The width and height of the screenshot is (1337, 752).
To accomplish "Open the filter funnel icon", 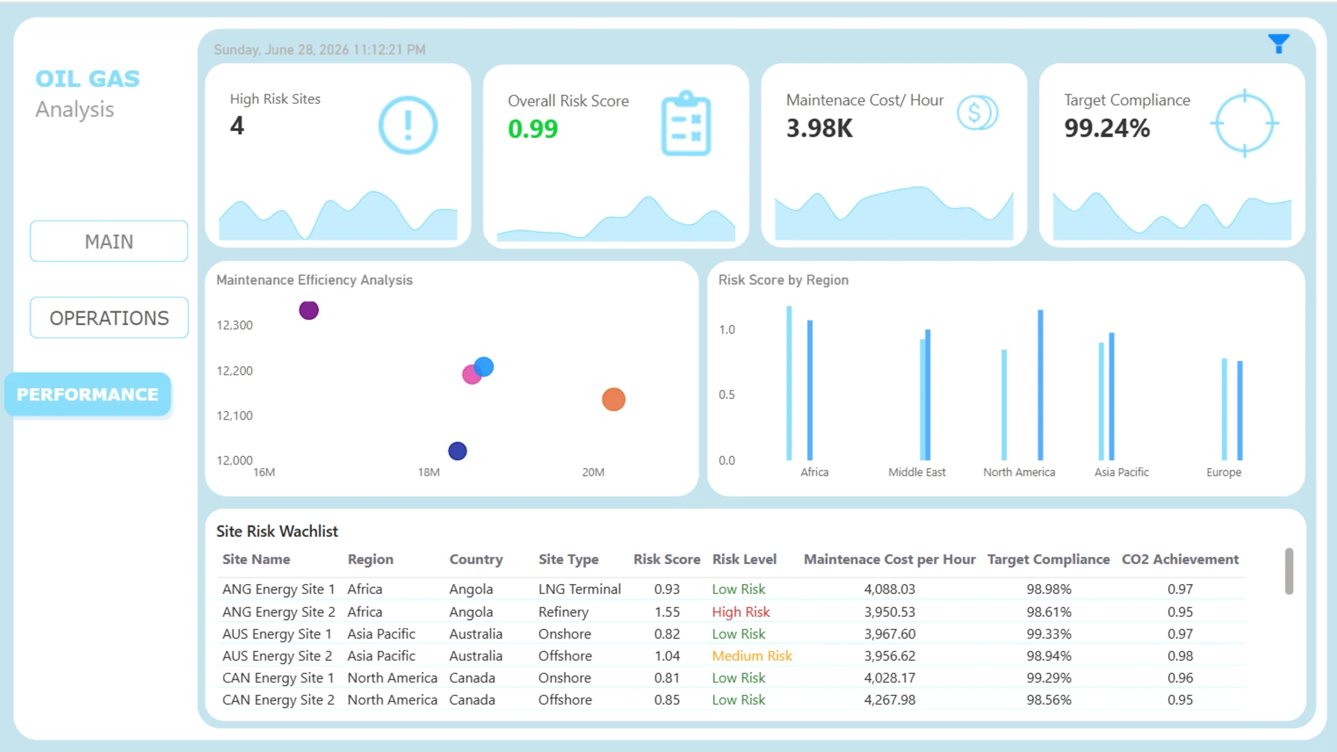I will [1279, 43].
